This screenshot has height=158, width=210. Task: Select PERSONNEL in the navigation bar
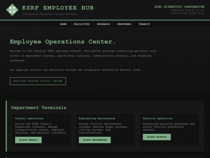click(124, 24)
